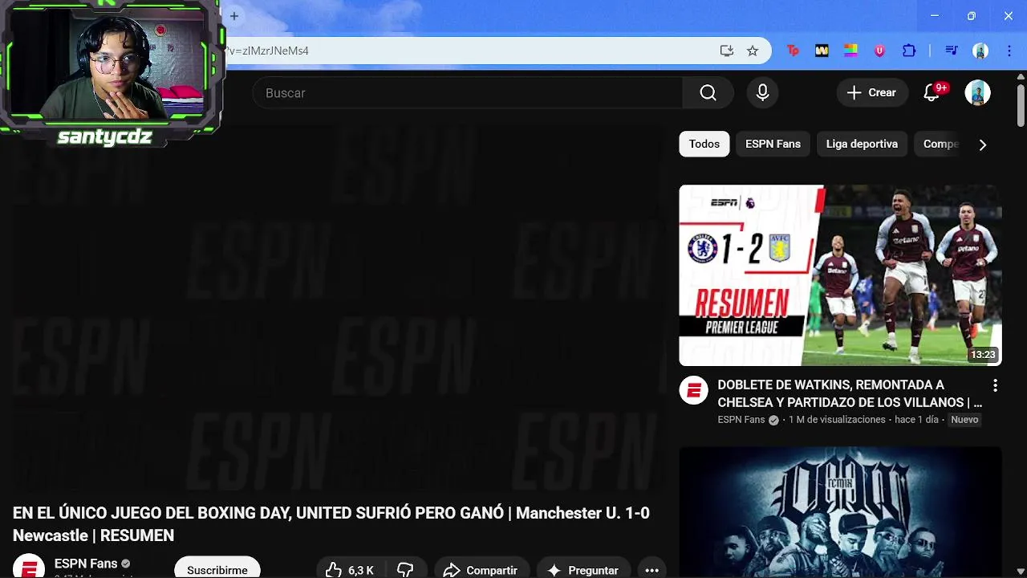This screenshot has height=578, width=1027.
Task: Open the Chelsea 1-2 Aston Villa thumbnail
Action: click(x=840, y=275)
